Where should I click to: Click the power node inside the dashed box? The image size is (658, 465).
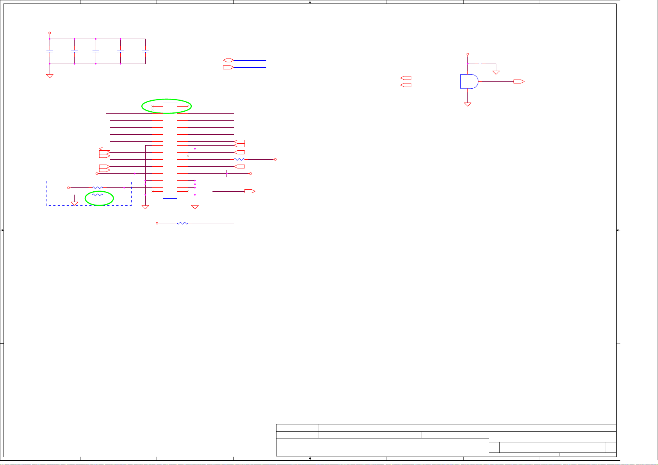(x=68, y=188)
